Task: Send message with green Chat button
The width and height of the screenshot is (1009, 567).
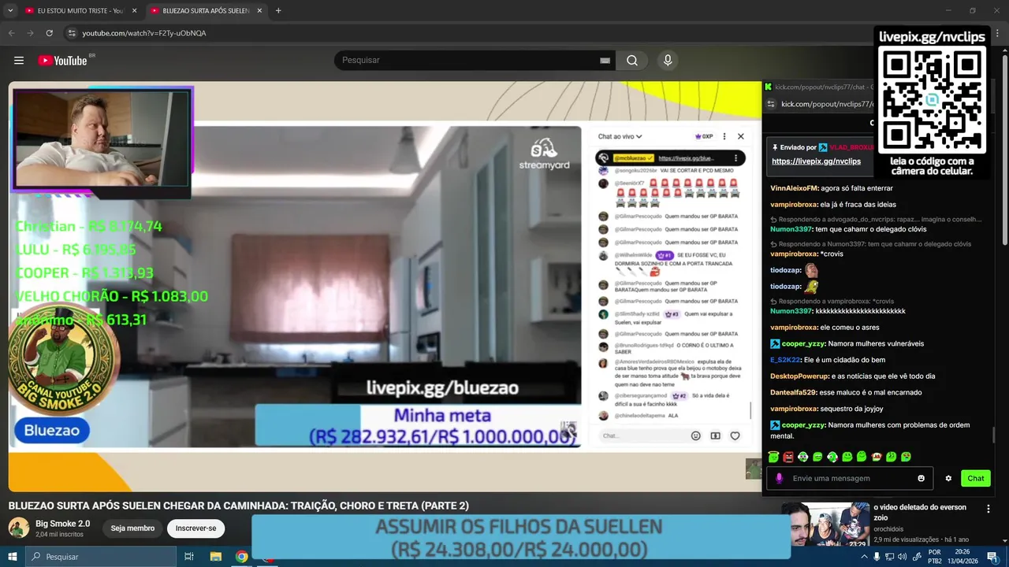Action: [976, 478]
